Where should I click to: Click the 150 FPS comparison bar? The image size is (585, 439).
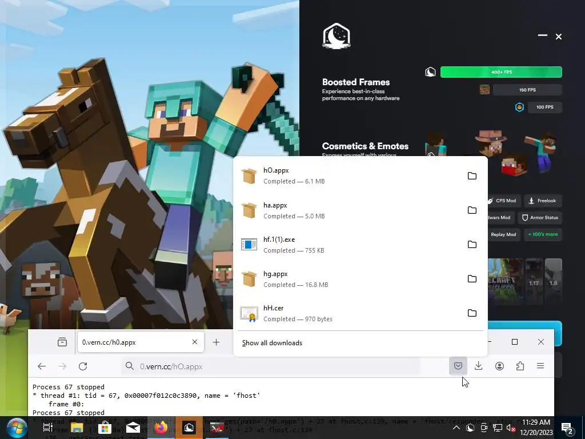click(527, 90)
